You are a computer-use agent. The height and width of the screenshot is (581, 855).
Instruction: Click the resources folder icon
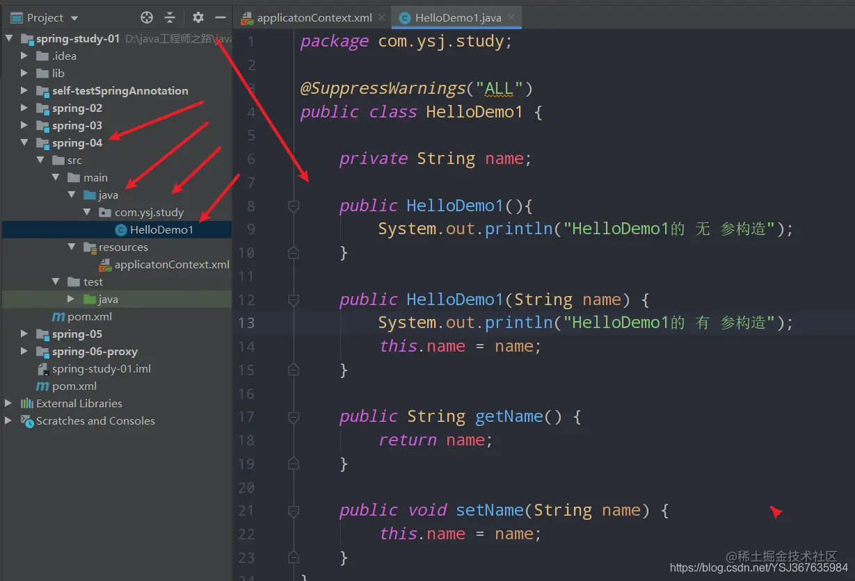coord(90,247)
